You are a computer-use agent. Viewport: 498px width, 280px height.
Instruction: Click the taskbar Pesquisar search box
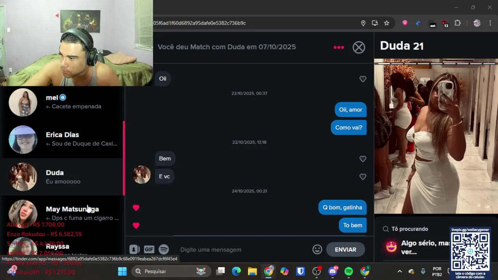pos(171,271)
